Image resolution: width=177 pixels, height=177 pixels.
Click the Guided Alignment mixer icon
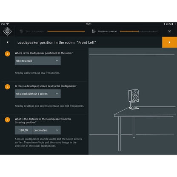click(94, 31)
